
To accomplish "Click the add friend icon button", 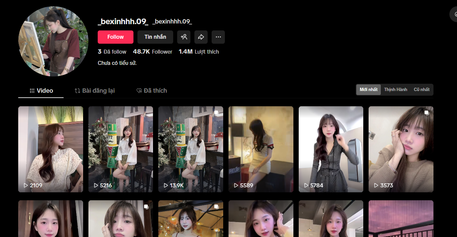I will tap(184, 37).
